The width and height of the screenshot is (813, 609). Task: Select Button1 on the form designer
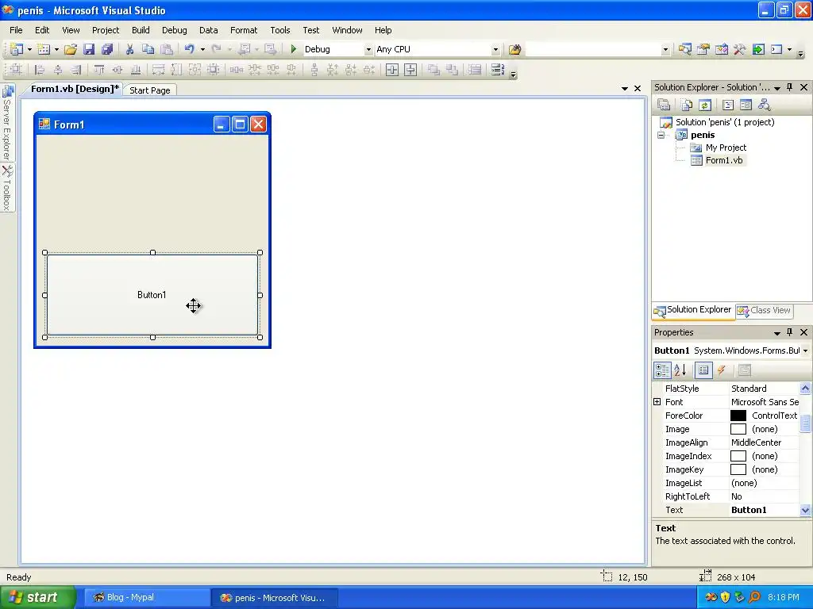coord(152,295)
